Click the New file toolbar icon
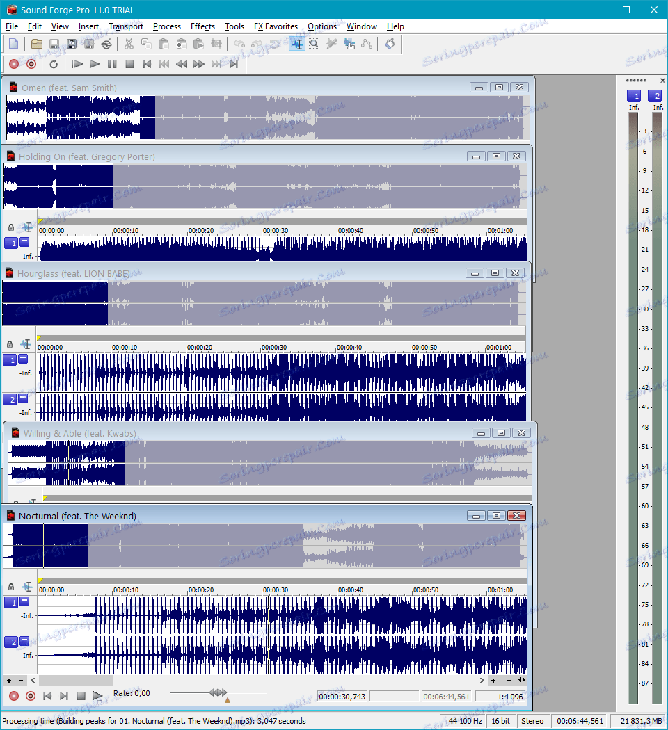 13,44
